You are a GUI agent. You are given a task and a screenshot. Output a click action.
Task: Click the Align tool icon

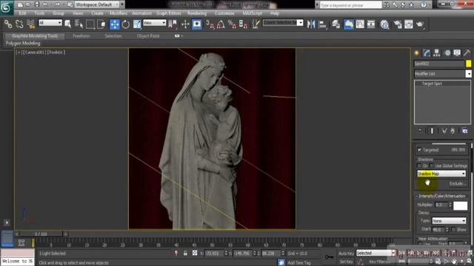pos(323,24)
